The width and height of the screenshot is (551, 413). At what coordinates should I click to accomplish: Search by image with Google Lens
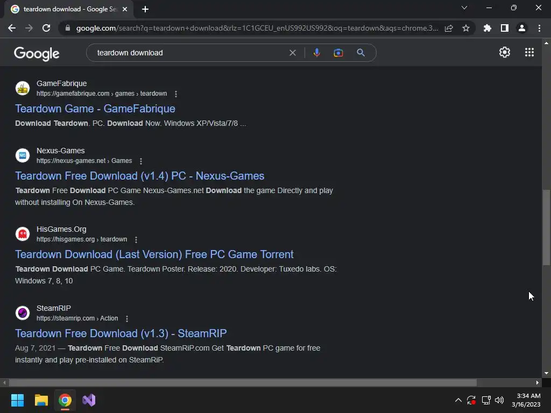(338, 53)
